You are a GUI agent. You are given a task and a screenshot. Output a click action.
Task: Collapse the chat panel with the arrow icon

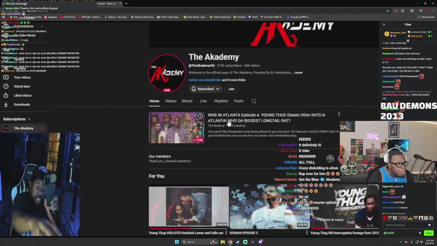384,25
